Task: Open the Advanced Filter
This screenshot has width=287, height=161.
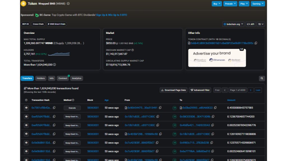Action: tap(200, 90)
